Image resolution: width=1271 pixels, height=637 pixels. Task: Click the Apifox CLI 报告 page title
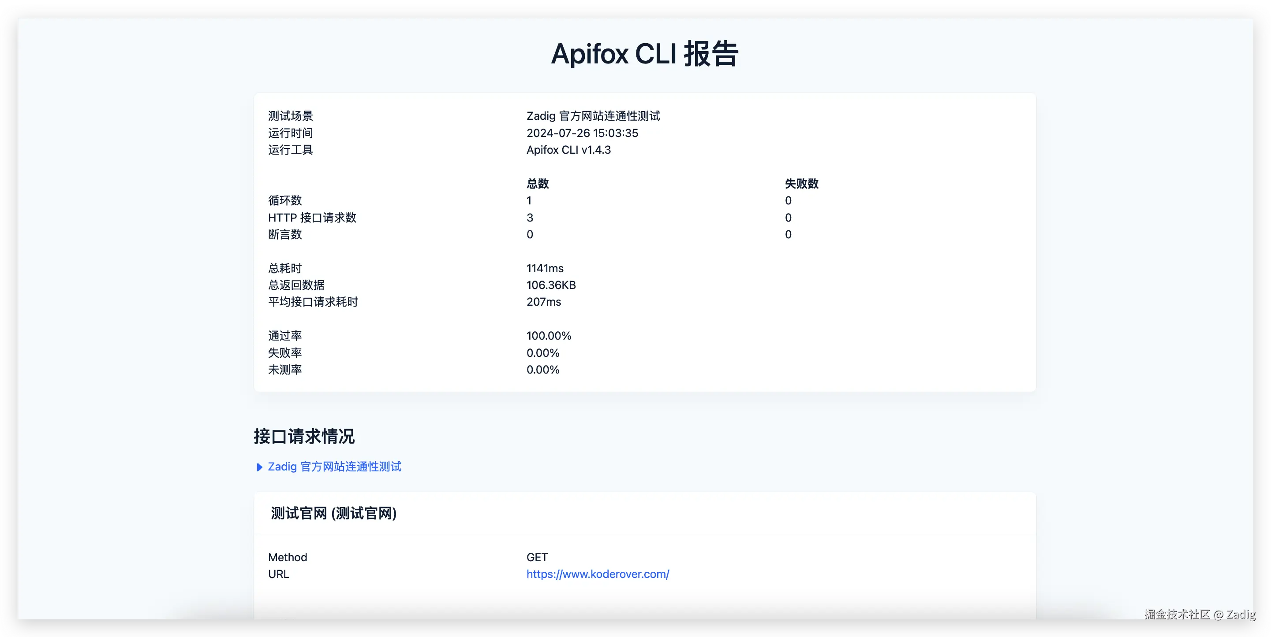[644, 54]
